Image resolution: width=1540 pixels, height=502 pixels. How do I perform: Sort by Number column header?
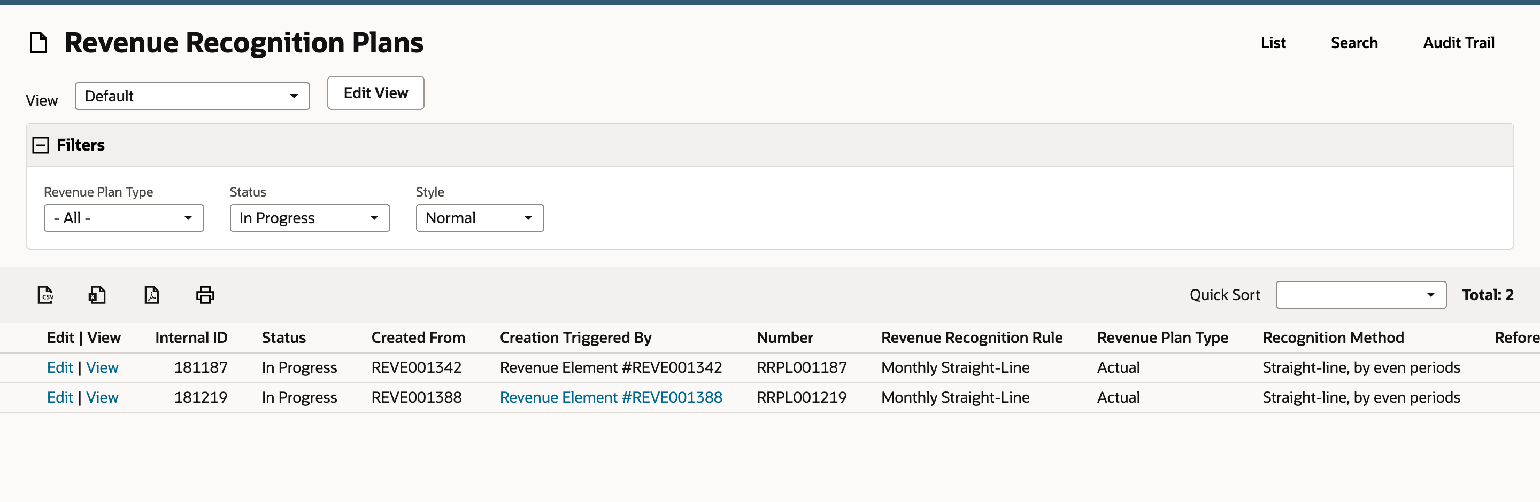(x=785, y=338)
